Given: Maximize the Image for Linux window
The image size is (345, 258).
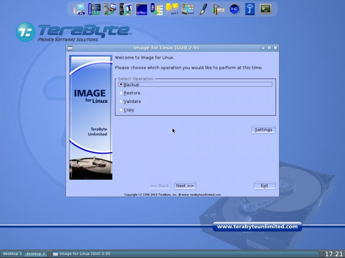Looking at the screenshot, I should (269, 48).
